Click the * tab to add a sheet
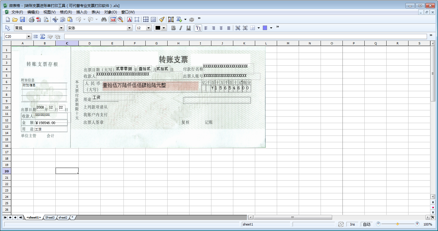438x231 pixels. click(72, 218)
